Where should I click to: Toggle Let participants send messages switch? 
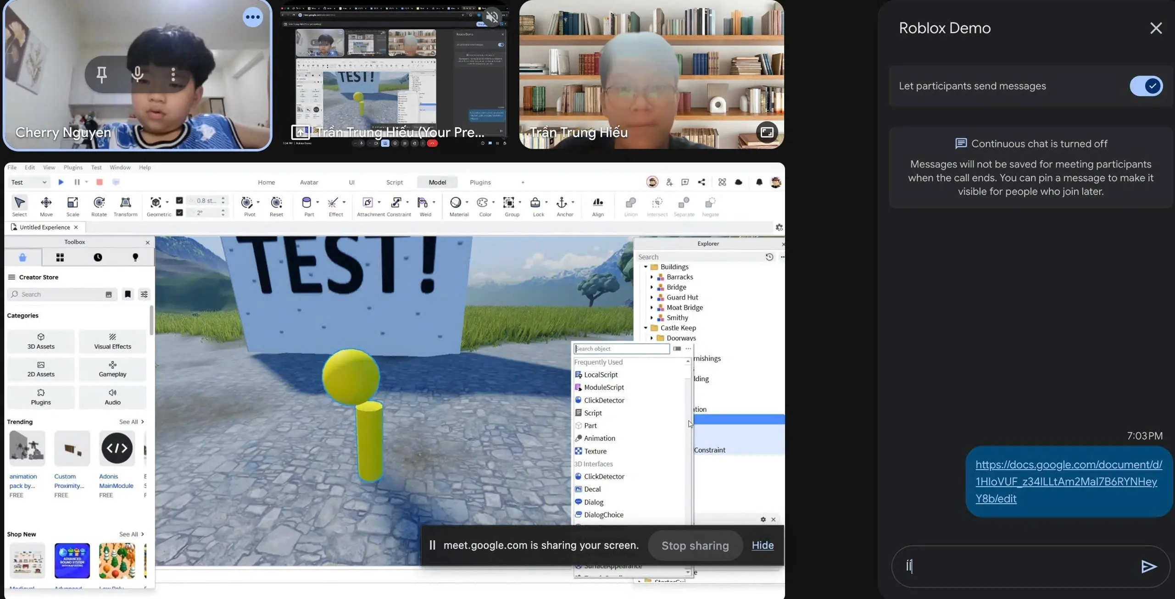coord(1146,86)
